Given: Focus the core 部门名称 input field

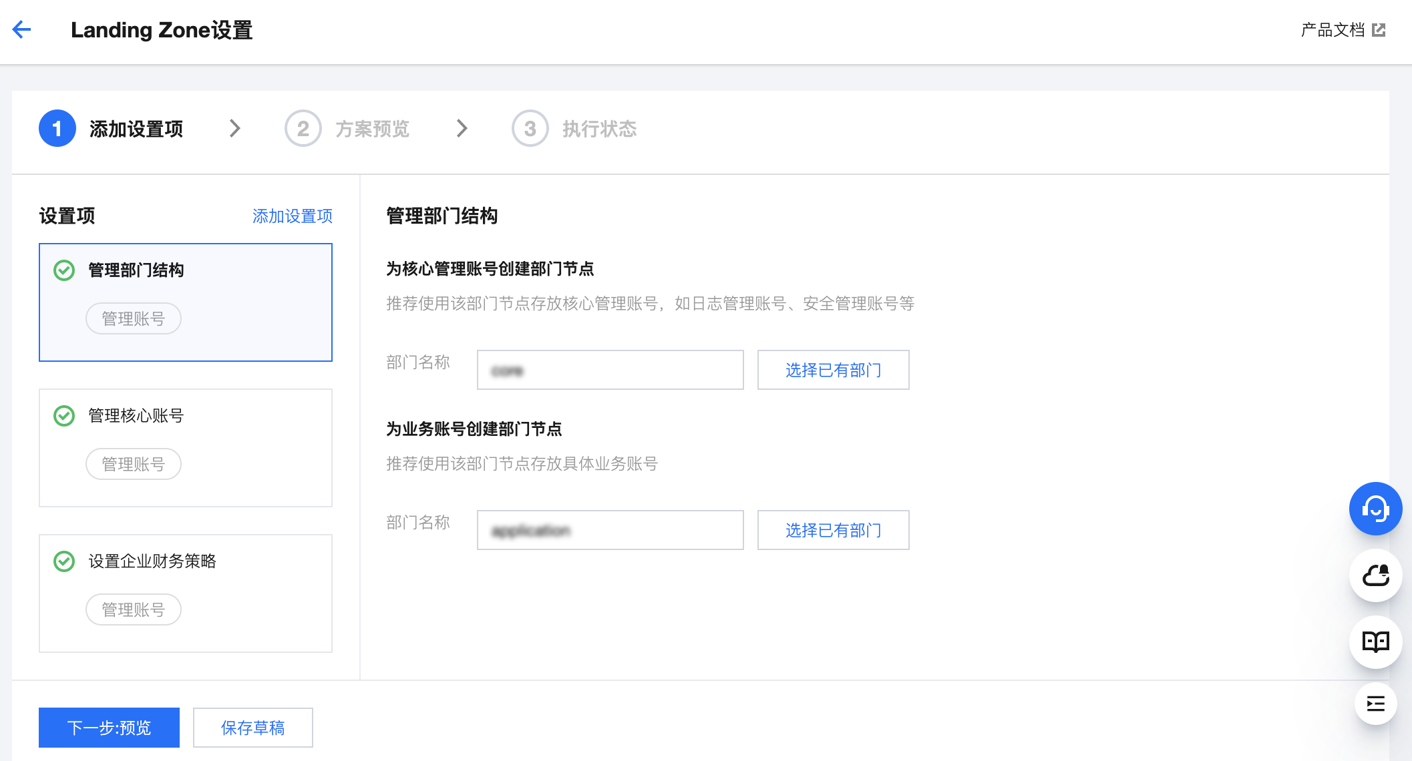Looking at the screenshot, I should point(610,370).
